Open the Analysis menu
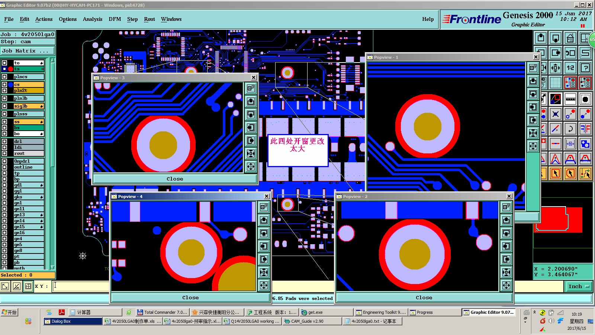Image resolution: width=595 pixels, height=335 pixels. point(93,19)
